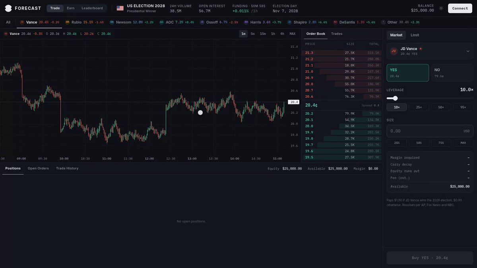Click the US flag icon

click(x=120, y=8)
